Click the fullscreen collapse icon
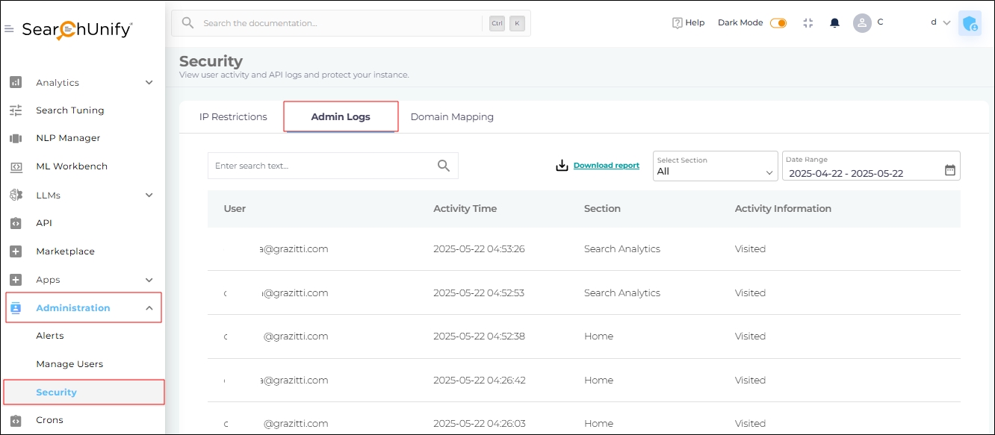 (808, 23)
